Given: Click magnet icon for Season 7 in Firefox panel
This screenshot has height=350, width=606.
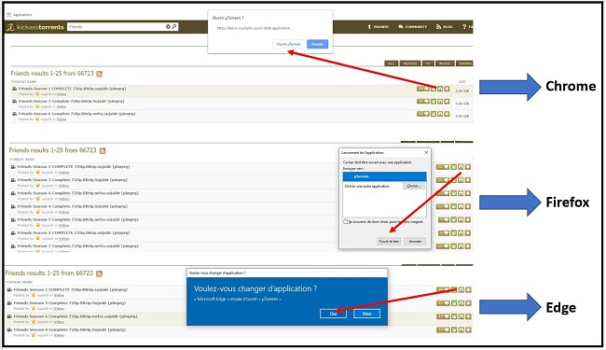Looking at the screenshot, I should pyautogui.click(x=461, y=246).
